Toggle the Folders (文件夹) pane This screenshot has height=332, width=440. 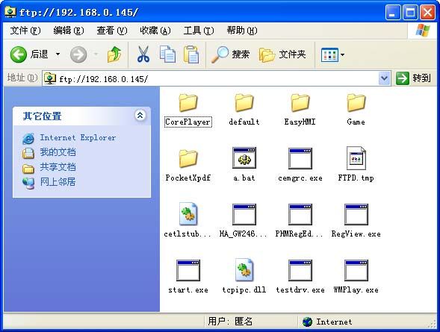pos(282,54)
